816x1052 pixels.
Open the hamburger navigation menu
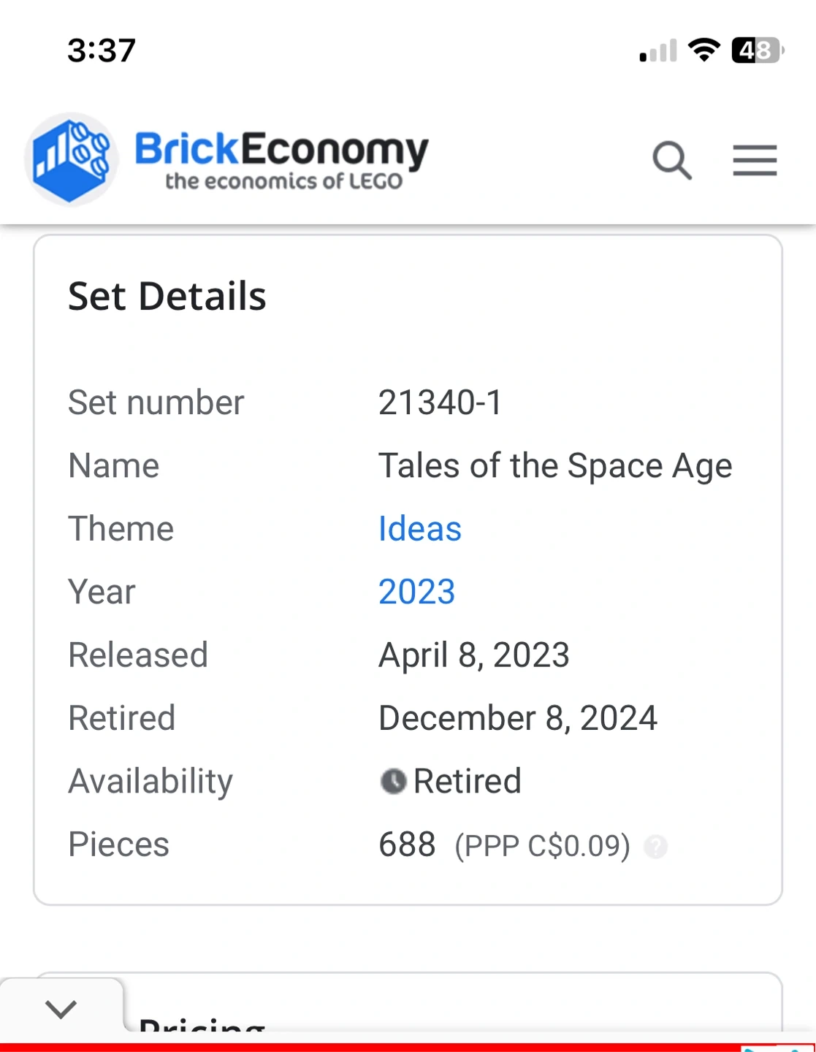click(x=755, y=160)
